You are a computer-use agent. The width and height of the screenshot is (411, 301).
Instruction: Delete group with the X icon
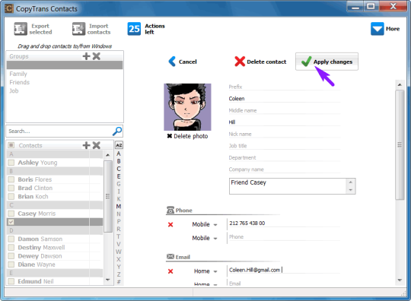(x=97, y=56)
